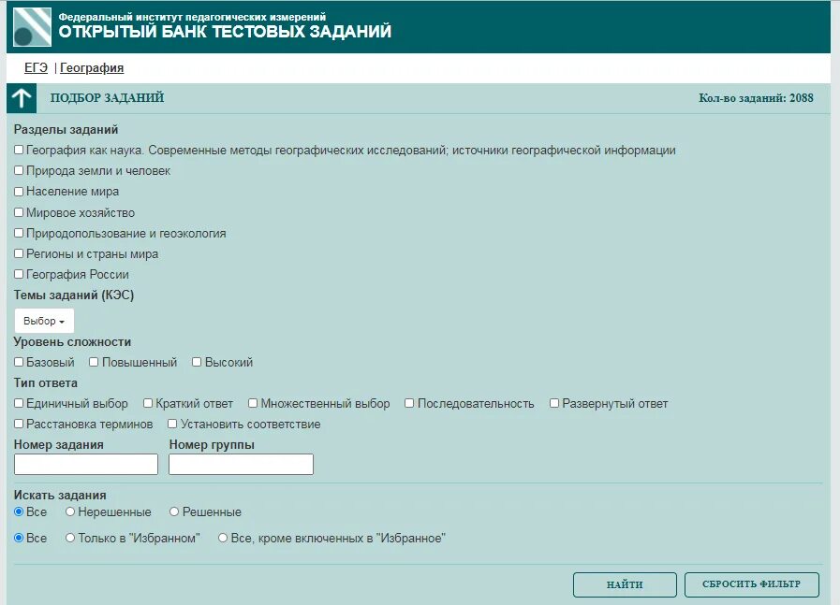Click Кол-во заданий: 2088 text

click(756, 98)
